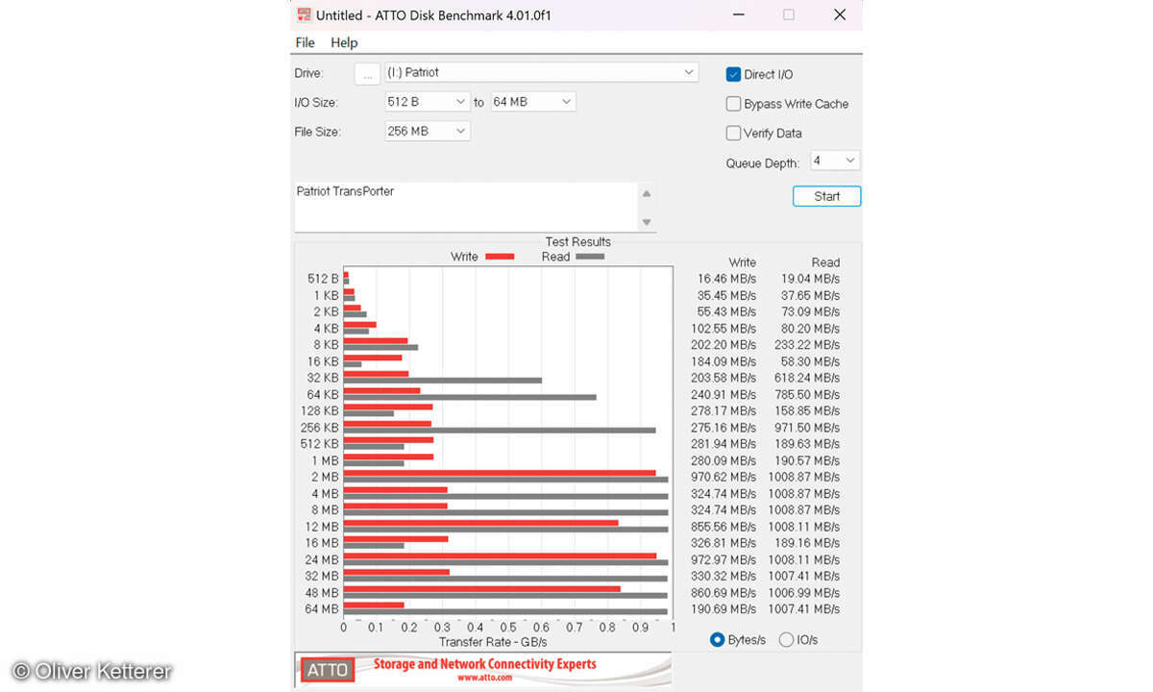Click into the Patriot TransPorter description field

[x=465, y=208]
